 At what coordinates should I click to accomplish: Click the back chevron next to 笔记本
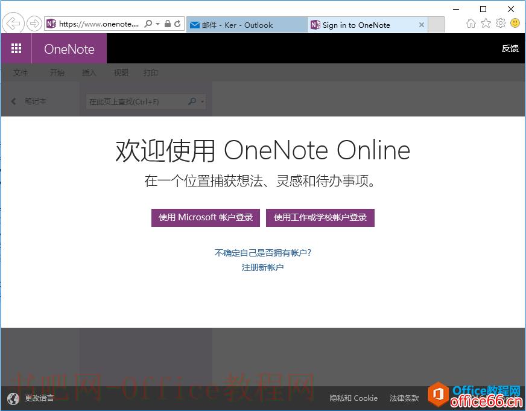(x=13, y=101)
